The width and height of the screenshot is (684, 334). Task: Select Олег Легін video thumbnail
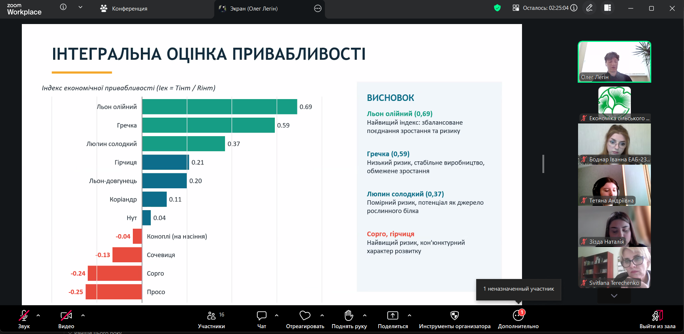614,62
